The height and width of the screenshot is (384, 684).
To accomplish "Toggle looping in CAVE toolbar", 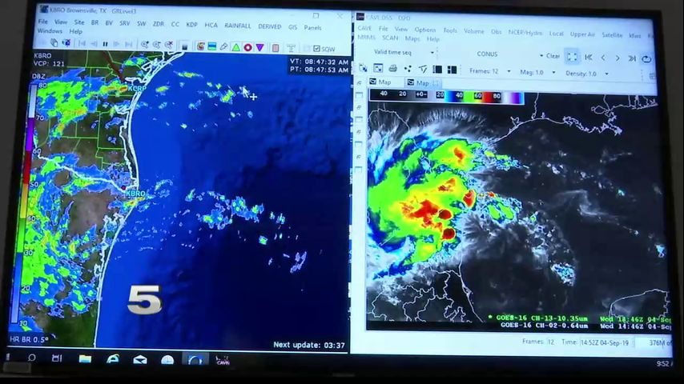I will (x=646, y=58).
